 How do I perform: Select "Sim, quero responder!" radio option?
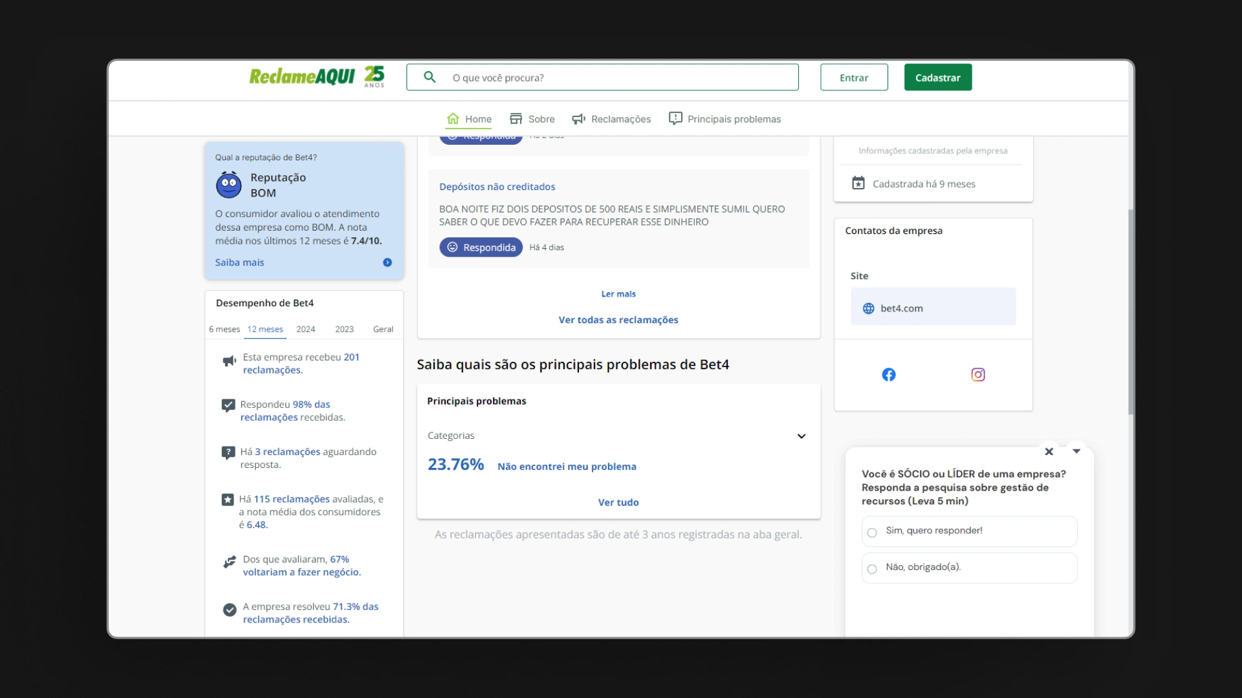[872, 533]
